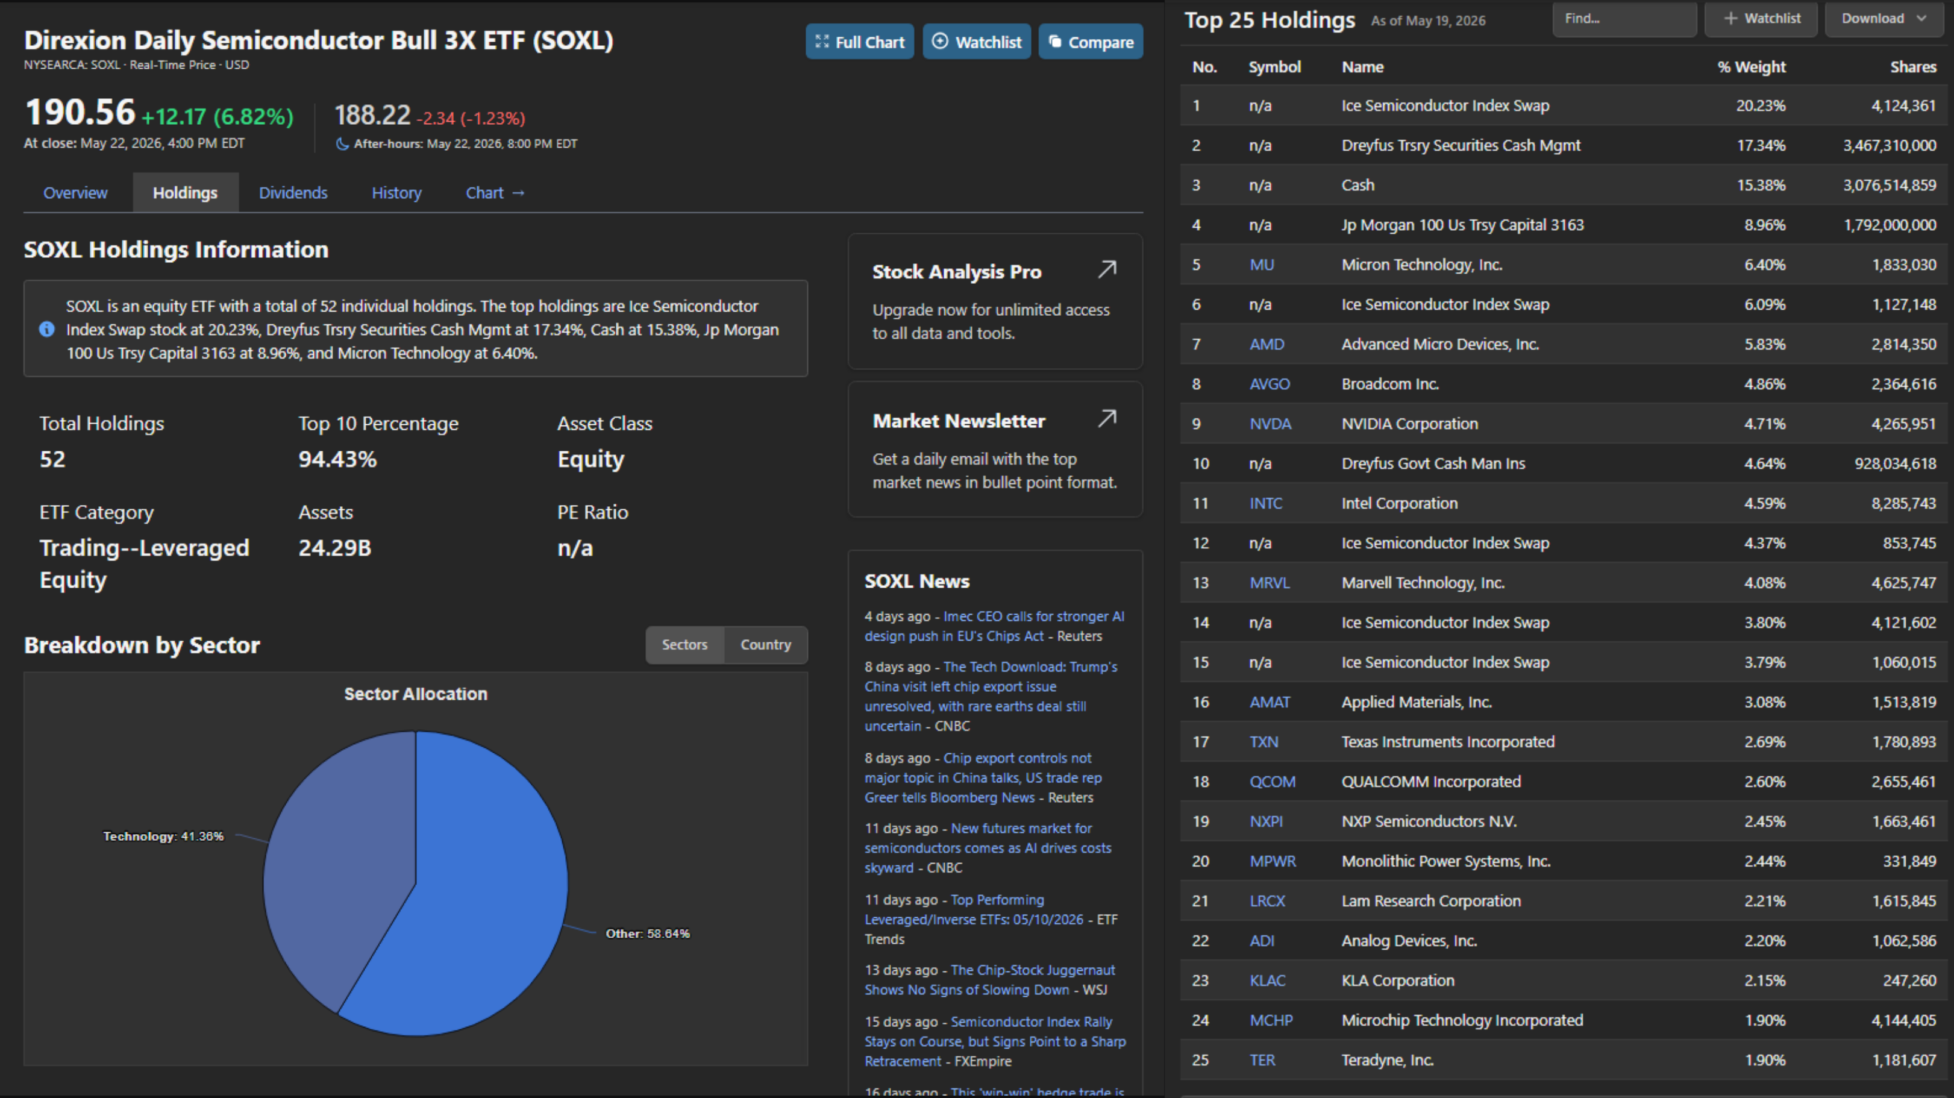Click the Top 10 Percentage value 94.43%

(x=337, y=459)
